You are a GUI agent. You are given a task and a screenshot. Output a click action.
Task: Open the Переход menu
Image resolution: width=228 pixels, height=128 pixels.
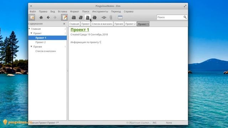tap(116, 11)
